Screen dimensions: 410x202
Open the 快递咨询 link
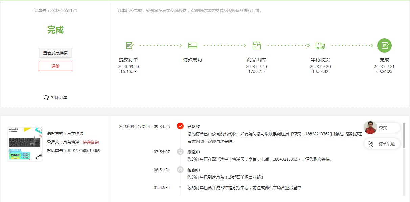point(91,142)
